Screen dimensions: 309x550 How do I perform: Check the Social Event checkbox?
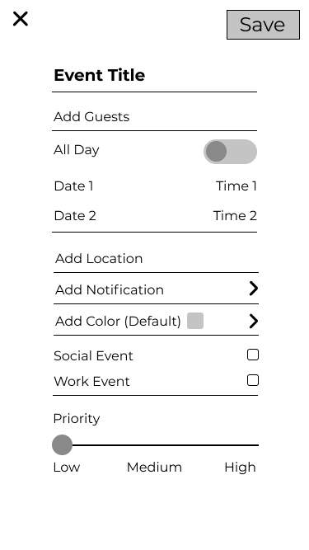click(253, 355)
